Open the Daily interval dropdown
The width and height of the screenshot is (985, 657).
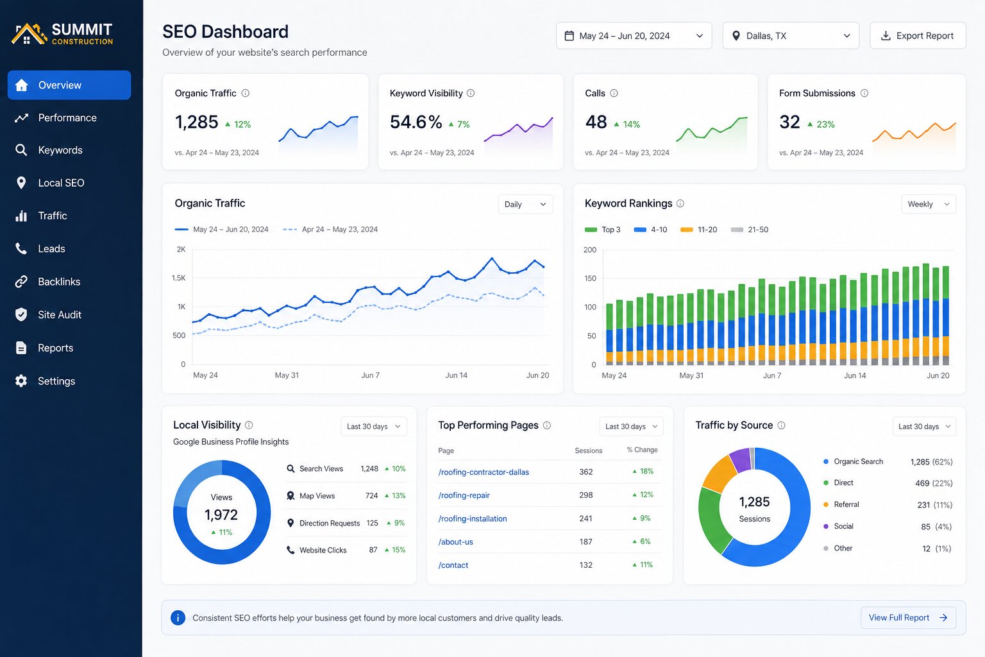[525, 204]
